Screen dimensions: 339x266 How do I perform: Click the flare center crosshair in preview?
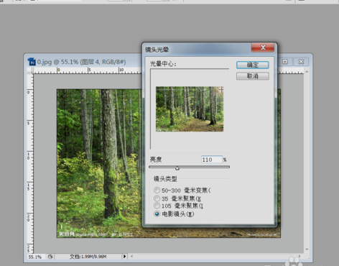tap(220, 90)
